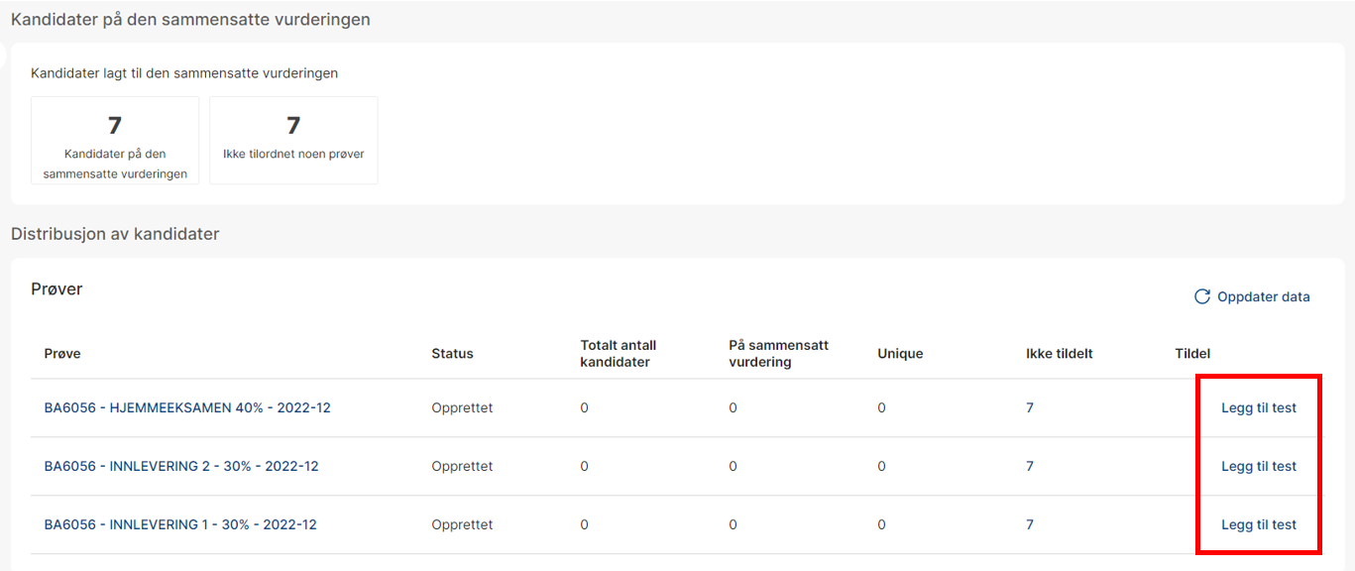This screenshot has height=571, width=1355.
Task: Open BA6056 - INNLEVERING 2 - 30% test
Action: 181,466
